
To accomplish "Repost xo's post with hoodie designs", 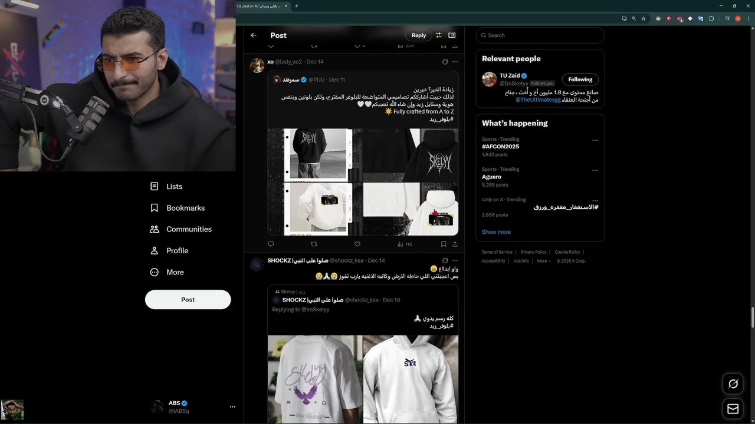I will (314, 244).
